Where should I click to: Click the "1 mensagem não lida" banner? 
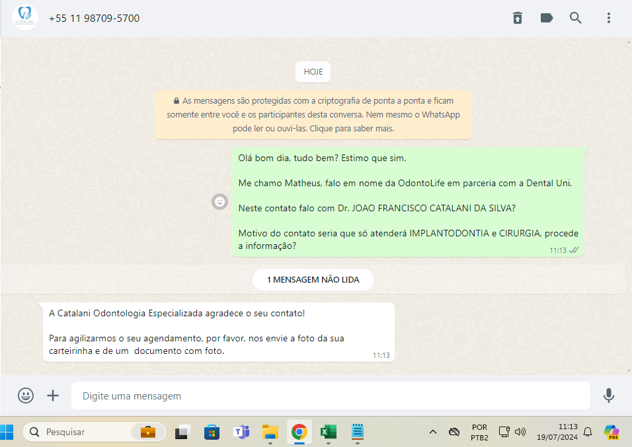pos(313,280)
